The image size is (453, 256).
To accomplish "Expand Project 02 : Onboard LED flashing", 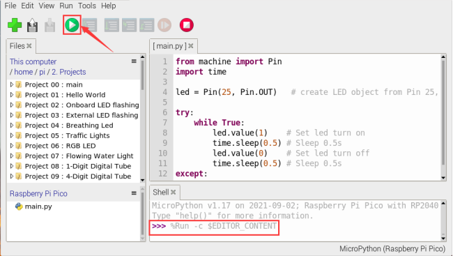I will coord(12,105).
